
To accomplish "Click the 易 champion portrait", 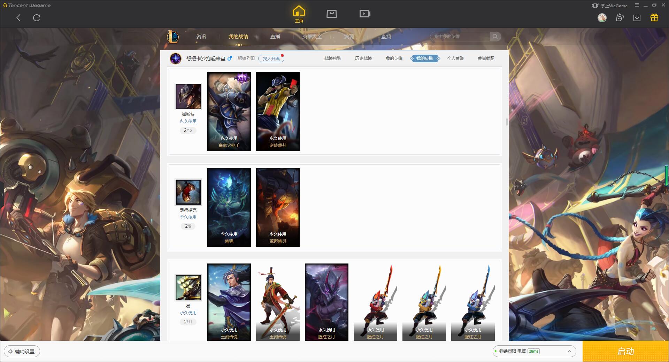I will (188, 288).
